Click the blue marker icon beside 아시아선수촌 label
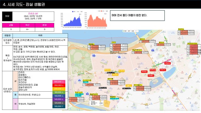The height and width of the screenshot is (113, 201). [x=79, y=80]
